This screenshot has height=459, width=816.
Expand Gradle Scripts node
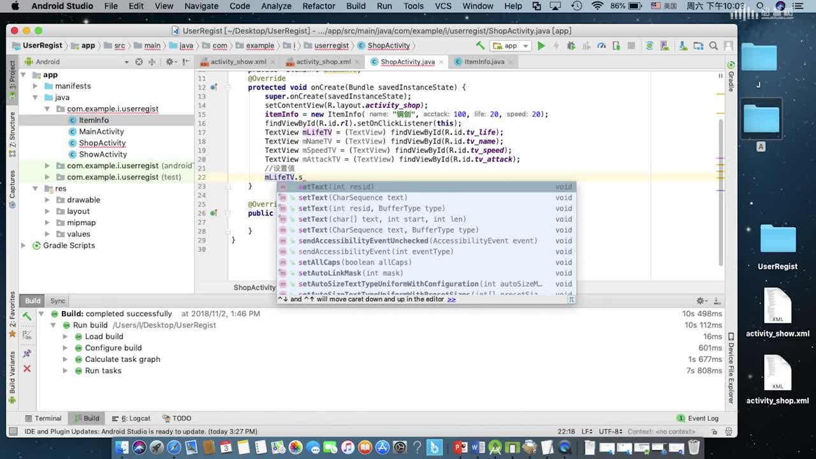click(24, 245)
